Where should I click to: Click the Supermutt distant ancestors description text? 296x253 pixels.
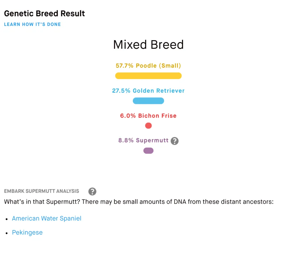[139, 202]
